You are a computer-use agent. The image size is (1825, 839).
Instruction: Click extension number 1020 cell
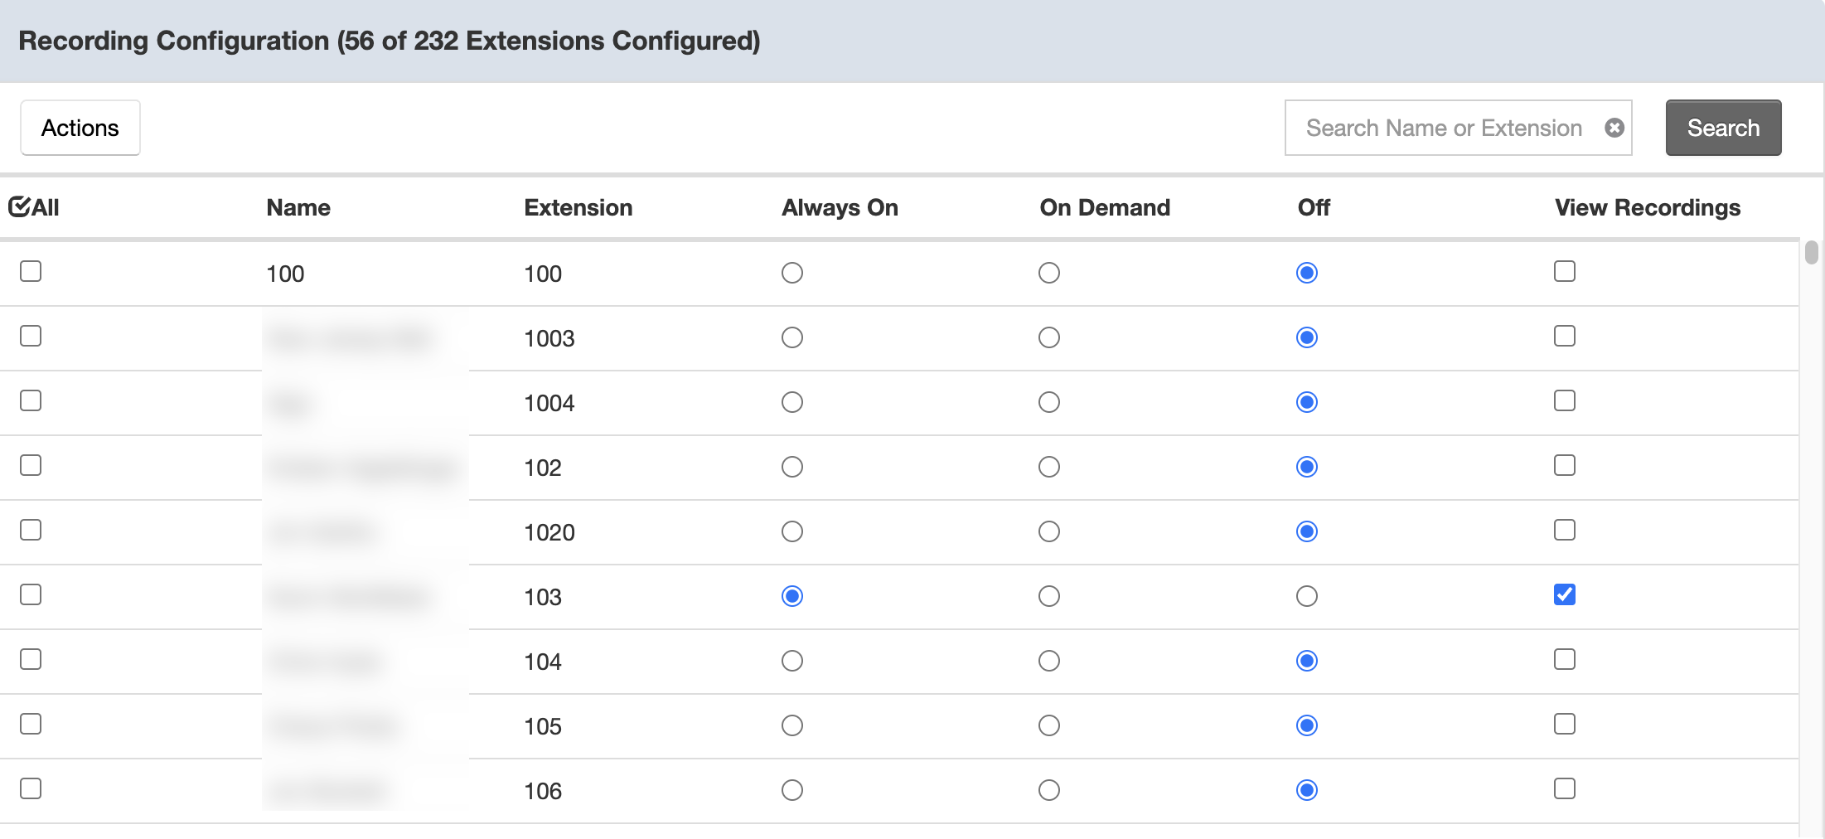tap(549, 532)
